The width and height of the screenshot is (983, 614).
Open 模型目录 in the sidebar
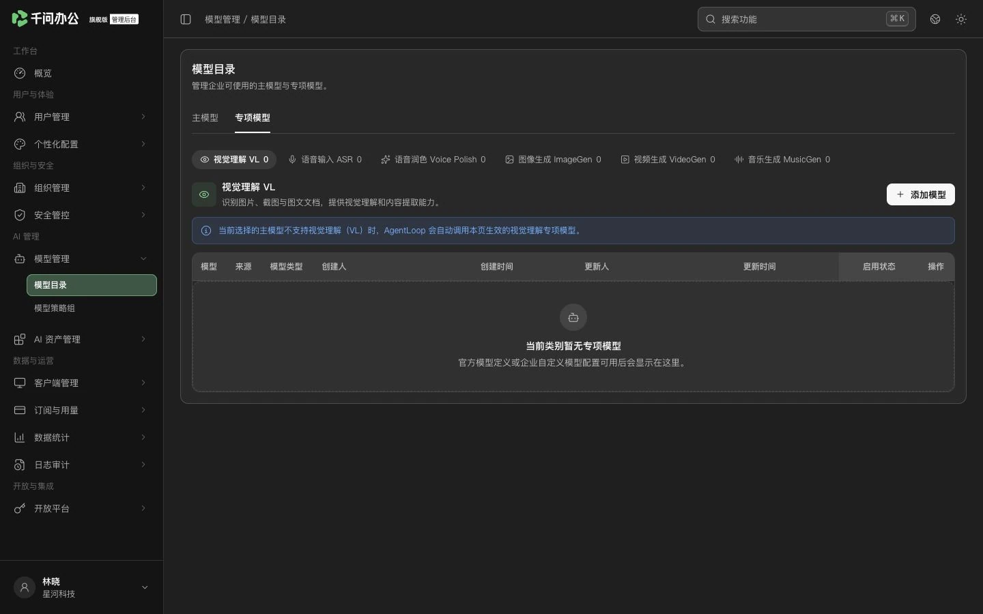click(x=91, y=285)
